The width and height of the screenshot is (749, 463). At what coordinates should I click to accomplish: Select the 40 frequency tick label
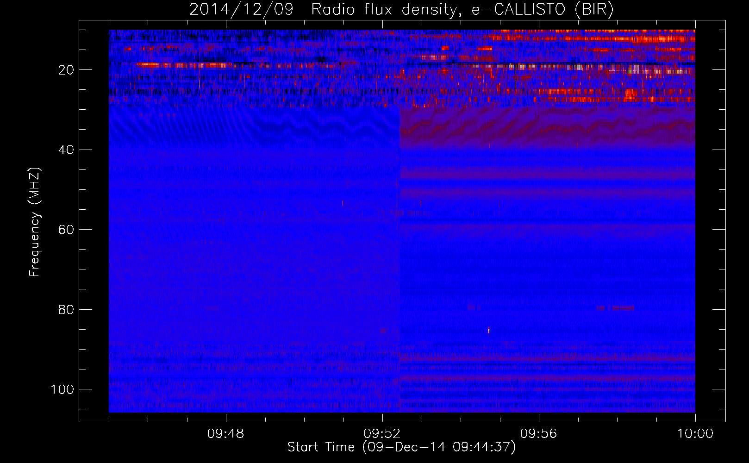[66, 150]
